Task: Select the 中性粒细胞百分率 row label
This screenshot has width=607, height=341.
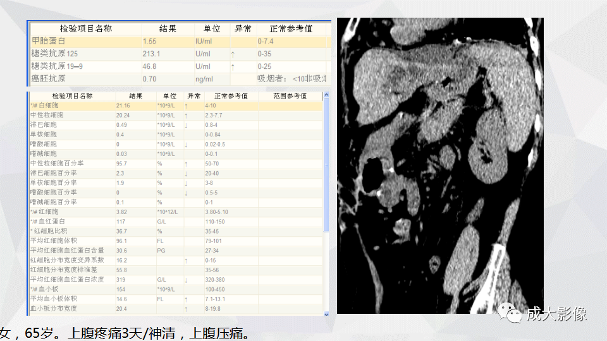Action: [57, 164]
